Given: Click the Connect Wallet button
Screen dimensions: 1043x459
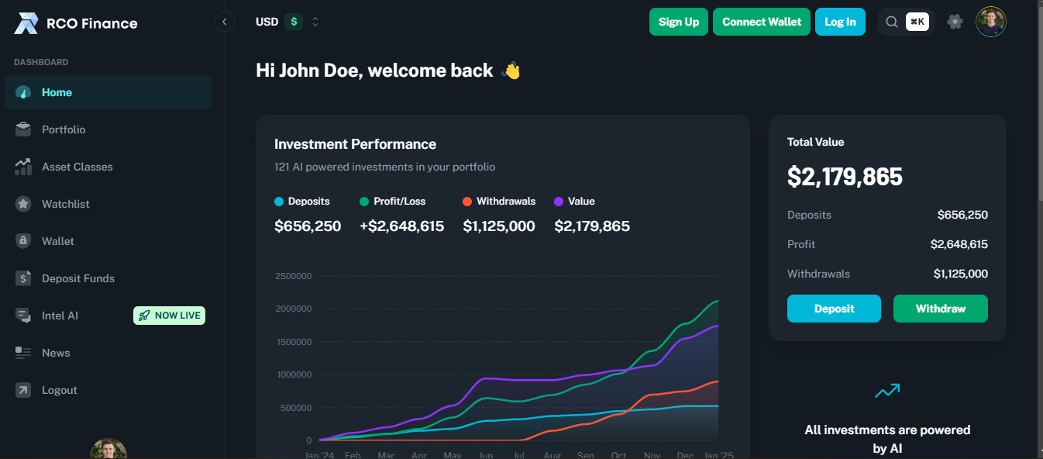Looking at the screenshot, I should [x=762, y=22].
